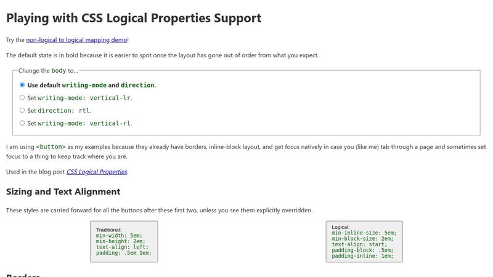Click the 'Change the body to...' legend
Screen dimensions: 493x277
pos(48,71)
